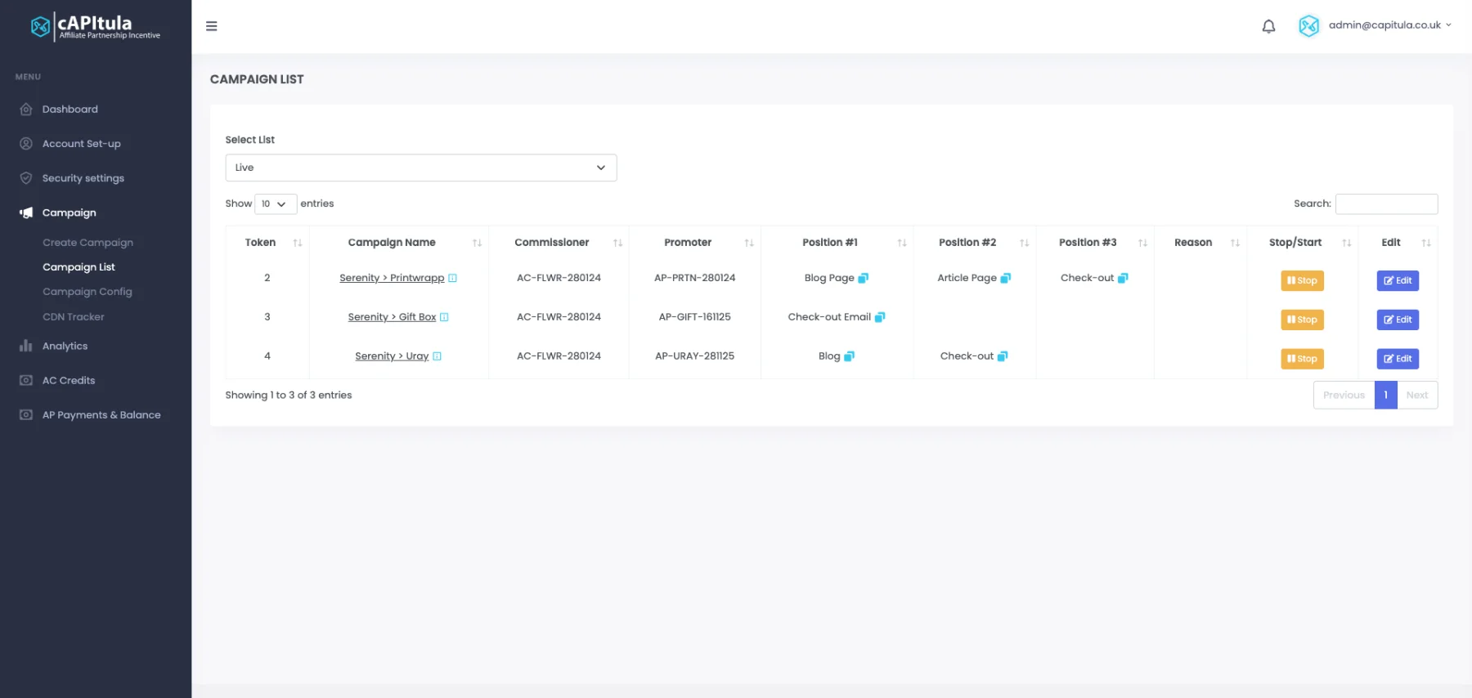Open the notifications bell
The width and height of the screenshot is (1472, 698).
click(x=1268, y=26)
